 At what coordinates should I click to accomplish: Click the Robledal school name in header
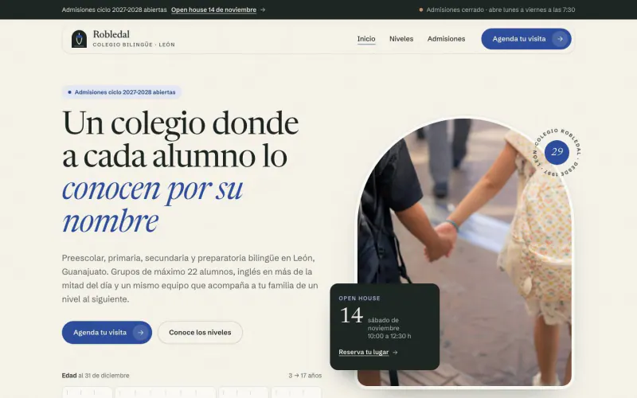[x=111, y=34]
